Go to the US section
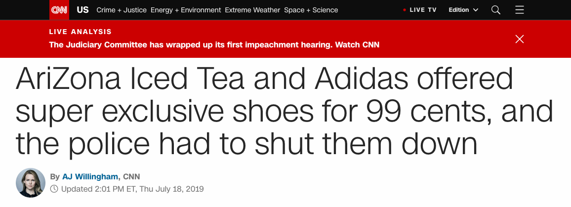 [x=82, y=10]
